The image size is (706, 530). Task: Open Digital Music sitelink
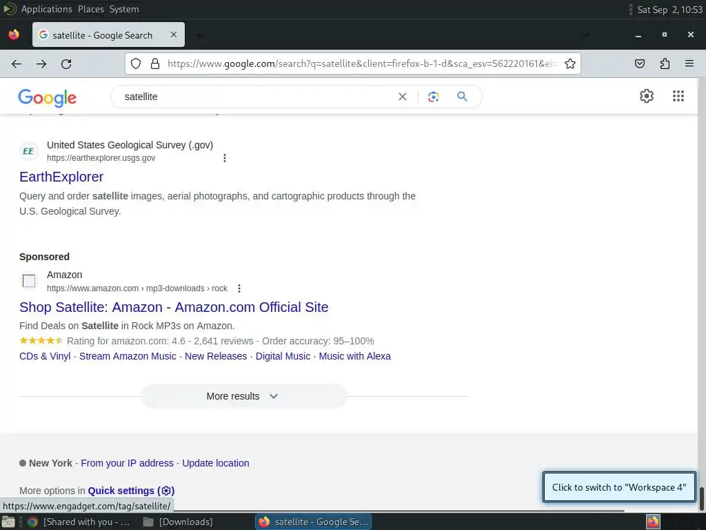(283, 356)
